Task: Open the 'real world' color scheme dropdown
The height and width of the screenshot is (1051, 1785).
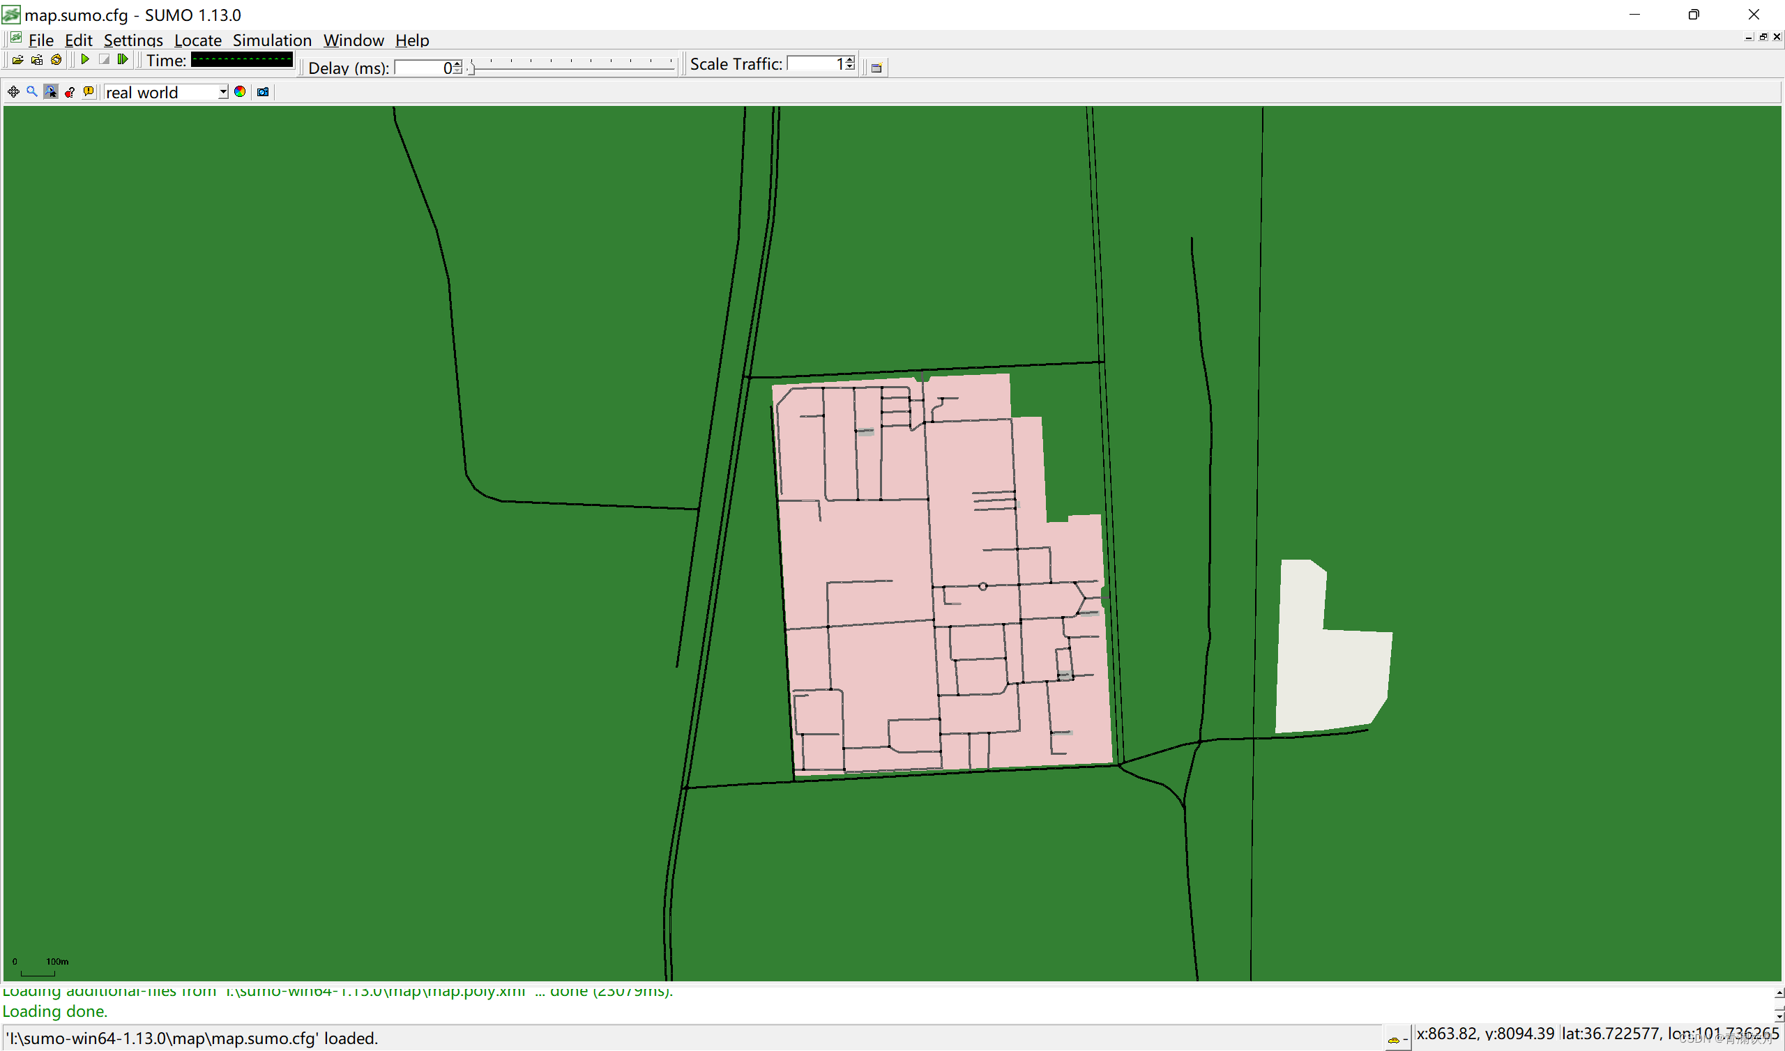Action: pos(223,92)
